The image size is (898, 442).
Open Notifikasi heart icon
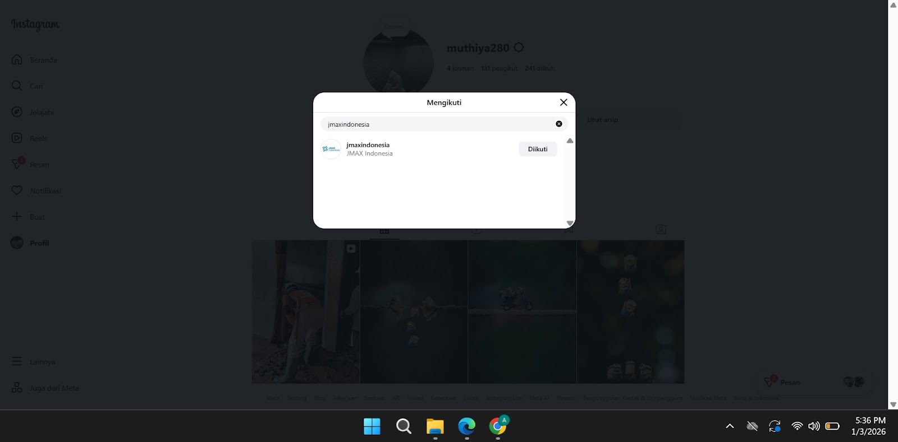17,190
